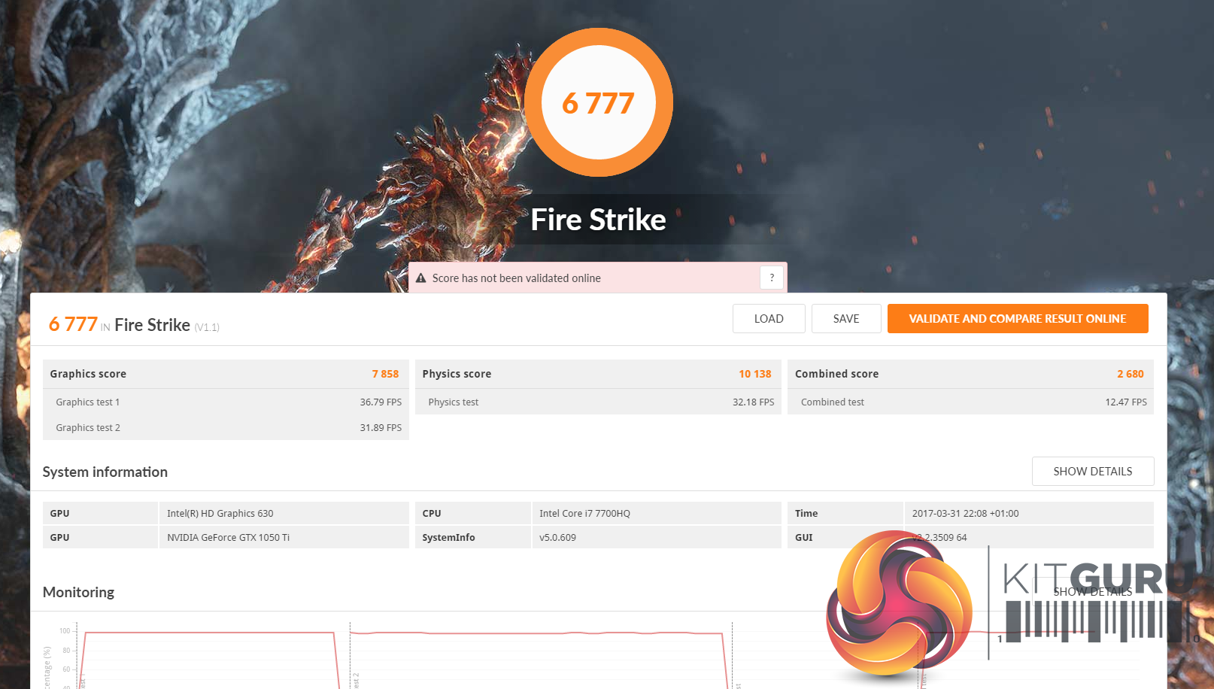The image size is (1214, 689).
Task: Select 'Score has not been validated online' message
Action: point(517,278)
